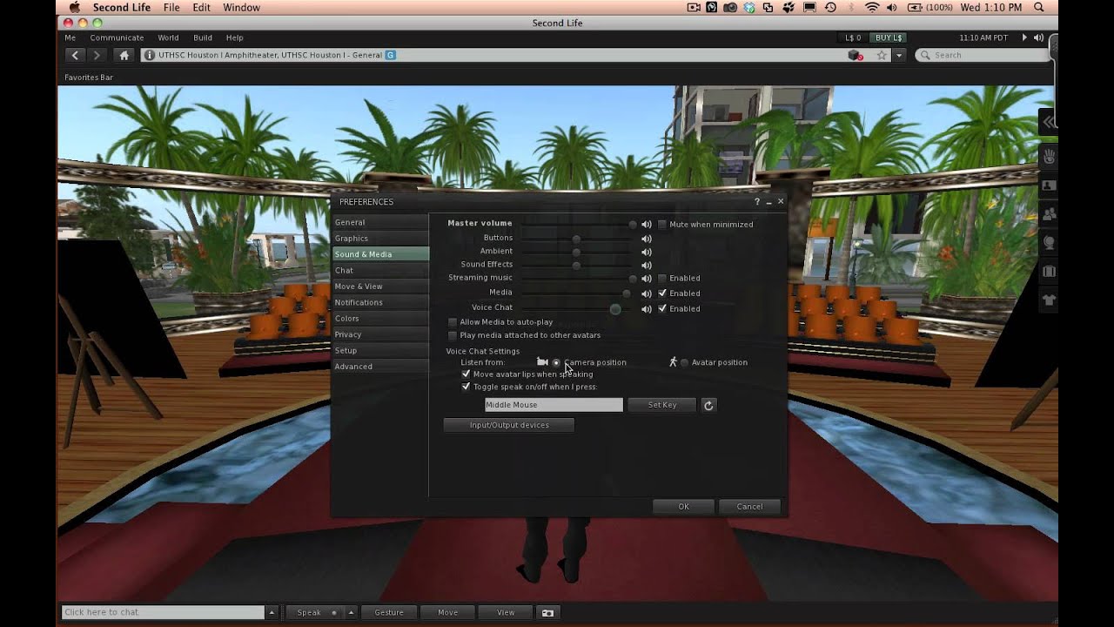Disable the Voice Chat Enabled checkbox

coord(662,308)
